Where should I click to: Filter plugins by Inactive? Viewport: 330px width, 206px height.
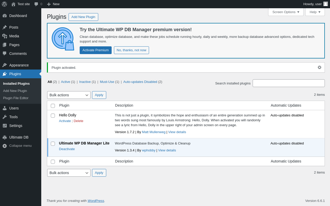[85, 82]
